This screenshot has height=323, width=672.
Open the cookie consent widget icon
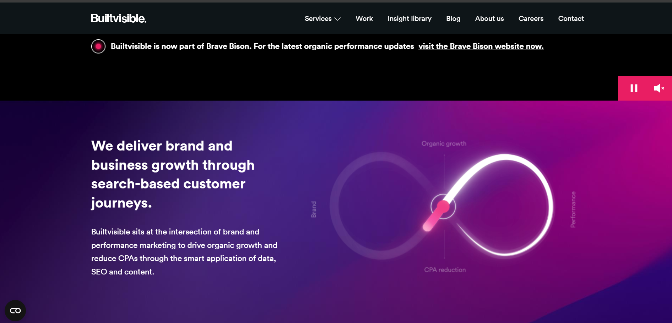point(15,311)
